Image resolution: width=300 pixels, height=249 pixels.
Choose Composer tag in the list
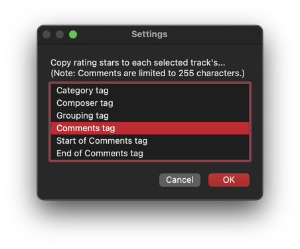[x=150, y=103]
